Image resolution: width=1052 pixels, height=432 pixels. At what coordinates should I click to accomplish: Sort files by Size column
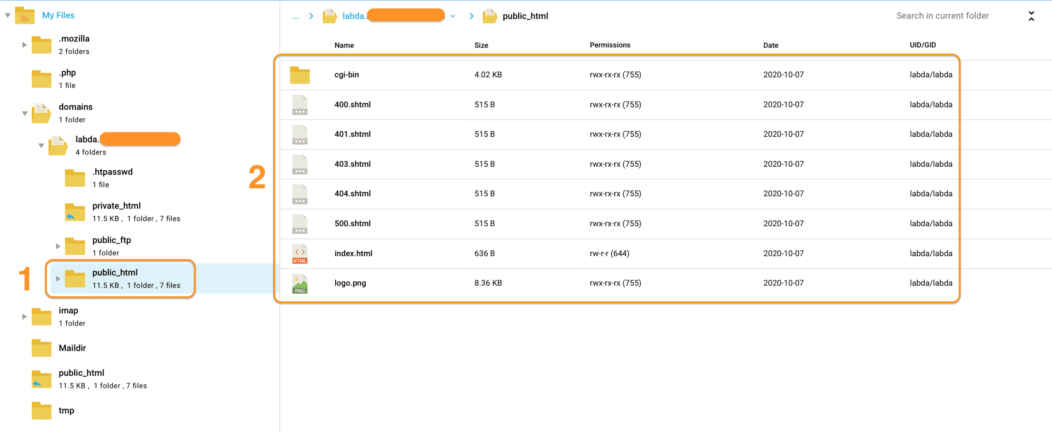481,45
